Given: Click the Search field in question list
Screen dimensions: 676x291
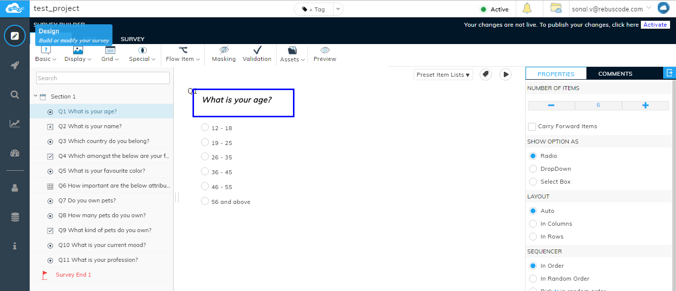Looking at the screenshot, I should pos(103,78).
